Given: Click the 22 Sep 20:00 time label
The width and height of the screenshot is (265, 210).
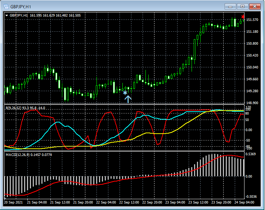Looking at the screenshot, I should coord(152,202).
